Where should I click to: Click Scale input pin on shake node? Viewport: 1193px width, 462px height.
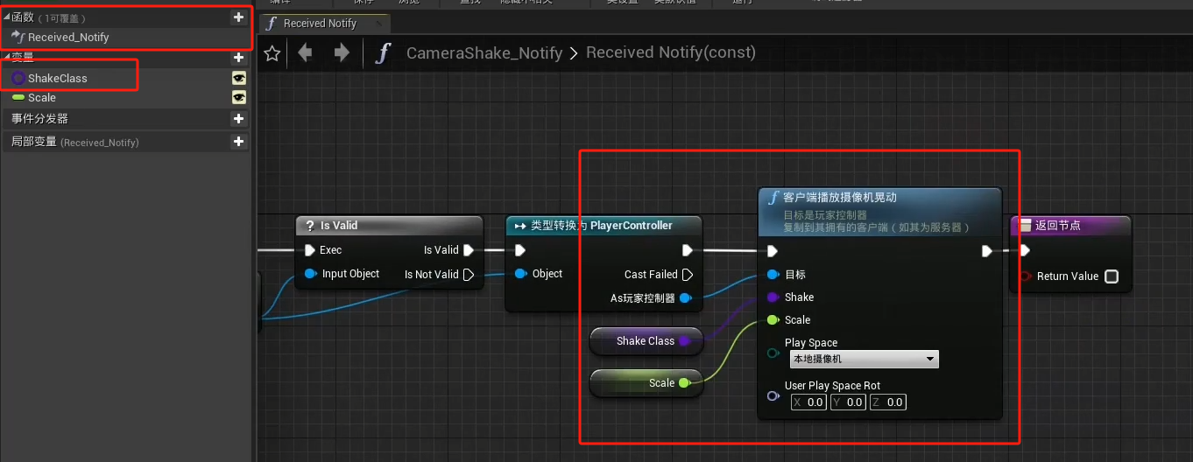click(773, 320)
